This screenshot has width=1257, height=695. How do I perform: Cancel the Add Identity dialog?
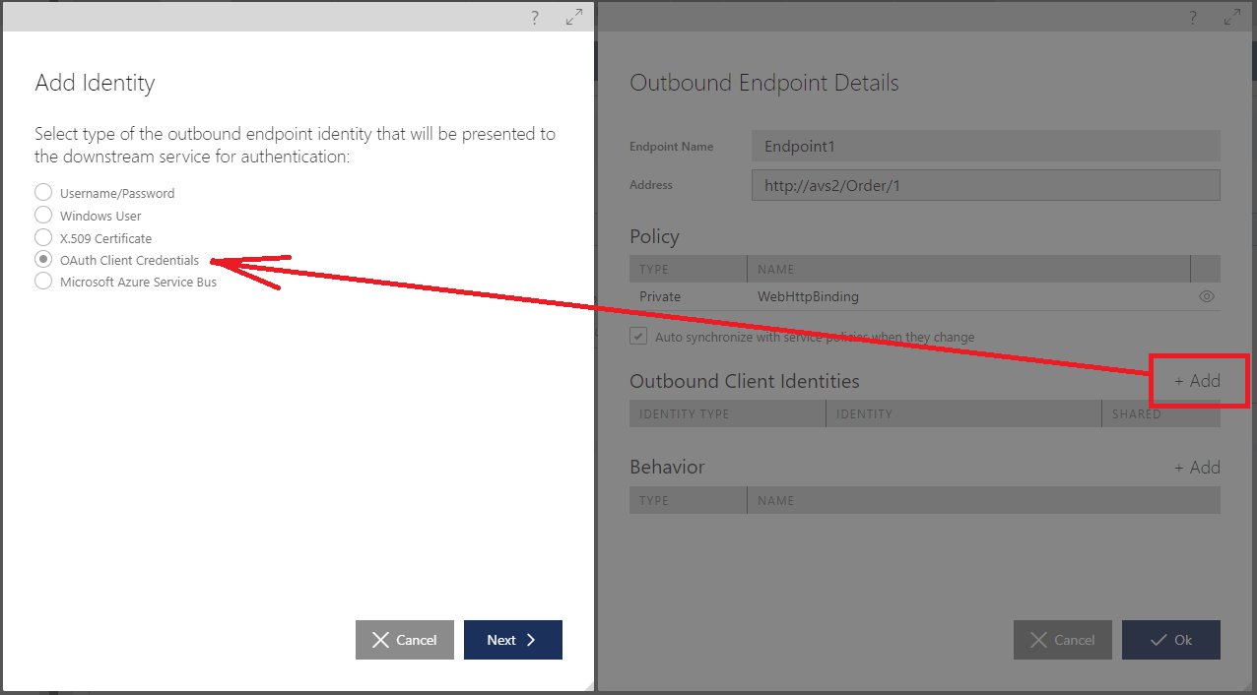(x=405, y=640)
